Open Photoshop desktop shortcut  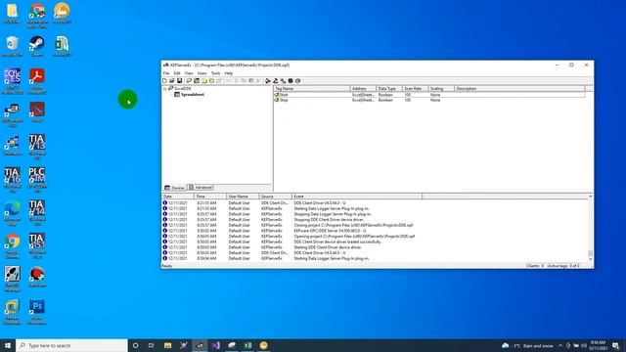click(37, 312)
